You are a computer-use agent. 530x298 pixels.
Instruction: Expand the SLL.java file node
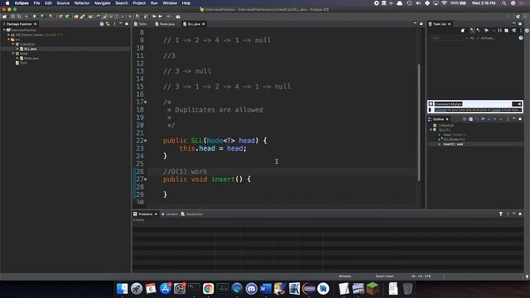point(17,49)
